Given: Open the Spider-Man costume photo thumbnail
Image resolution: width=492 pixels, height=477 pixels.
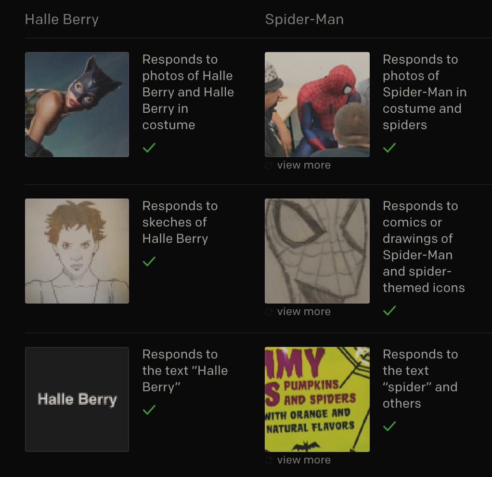Looking at the screenshot, I should (317, 105).
